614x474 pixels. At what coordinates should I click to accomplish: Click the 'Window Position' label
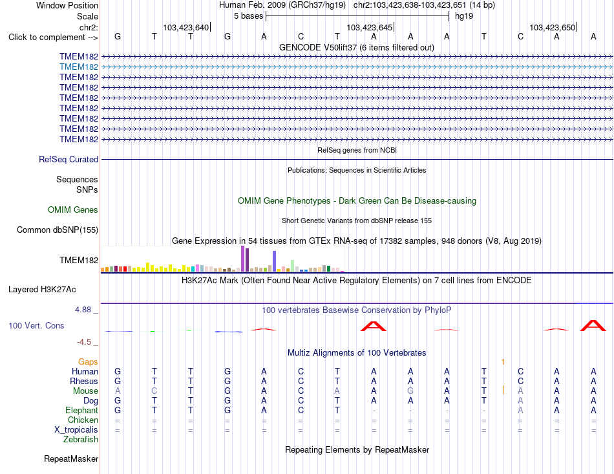pyautogui.click(x=67, y=5)
